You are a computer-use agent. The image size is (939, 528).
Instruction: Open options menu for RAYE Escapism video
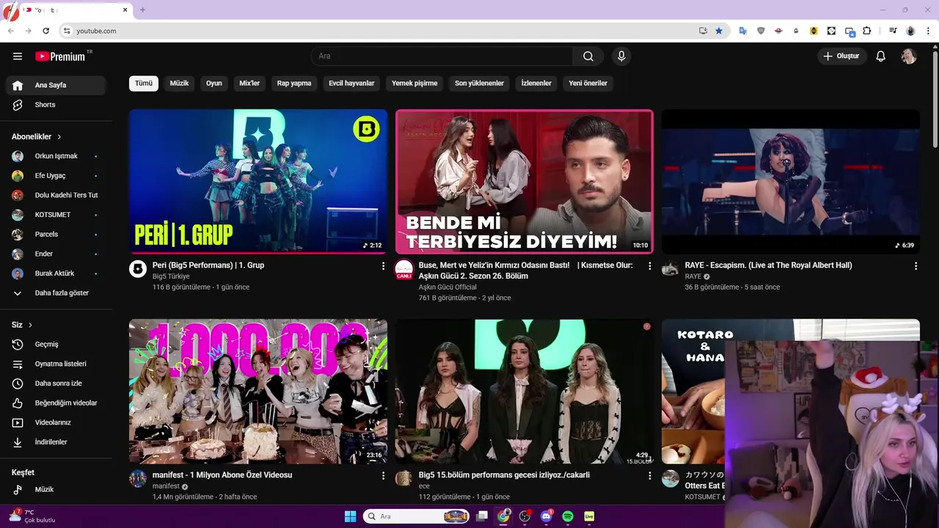tap(916, 266)
